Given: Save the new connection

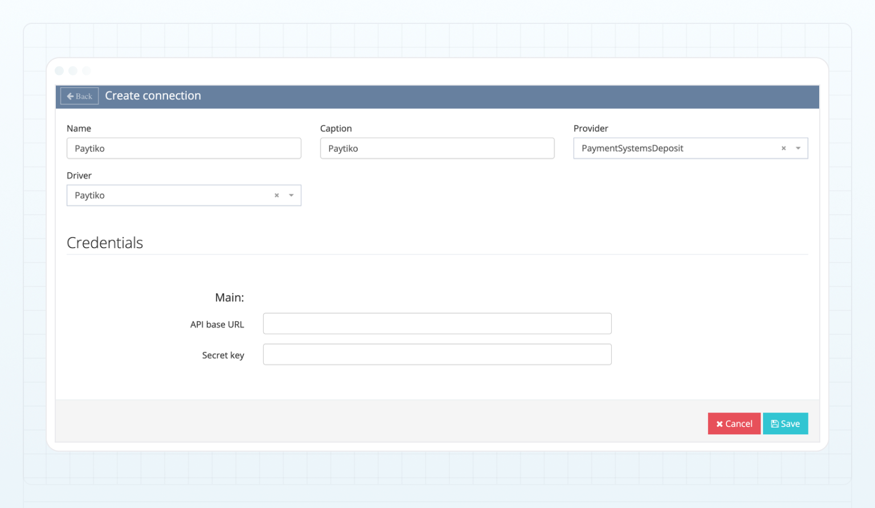Looking at the screenshot, I should coord(785,424).
